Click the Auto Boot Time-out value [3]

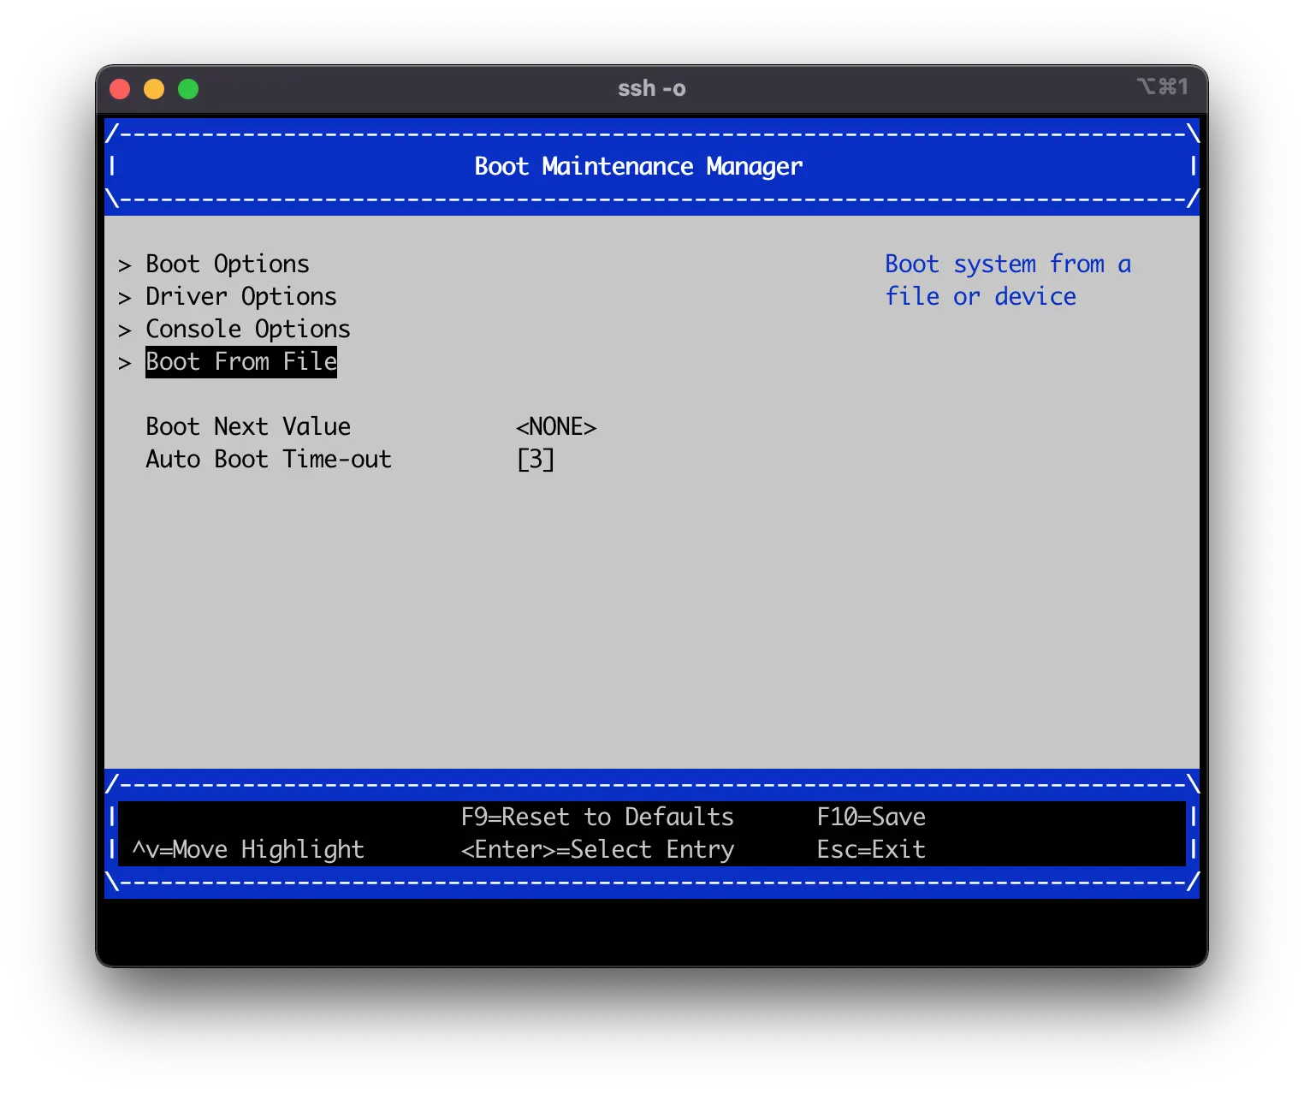tap(536, 460)
